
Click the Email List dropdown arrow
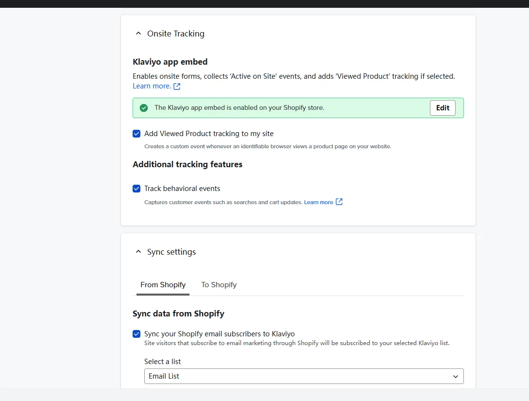coord(456,376)
